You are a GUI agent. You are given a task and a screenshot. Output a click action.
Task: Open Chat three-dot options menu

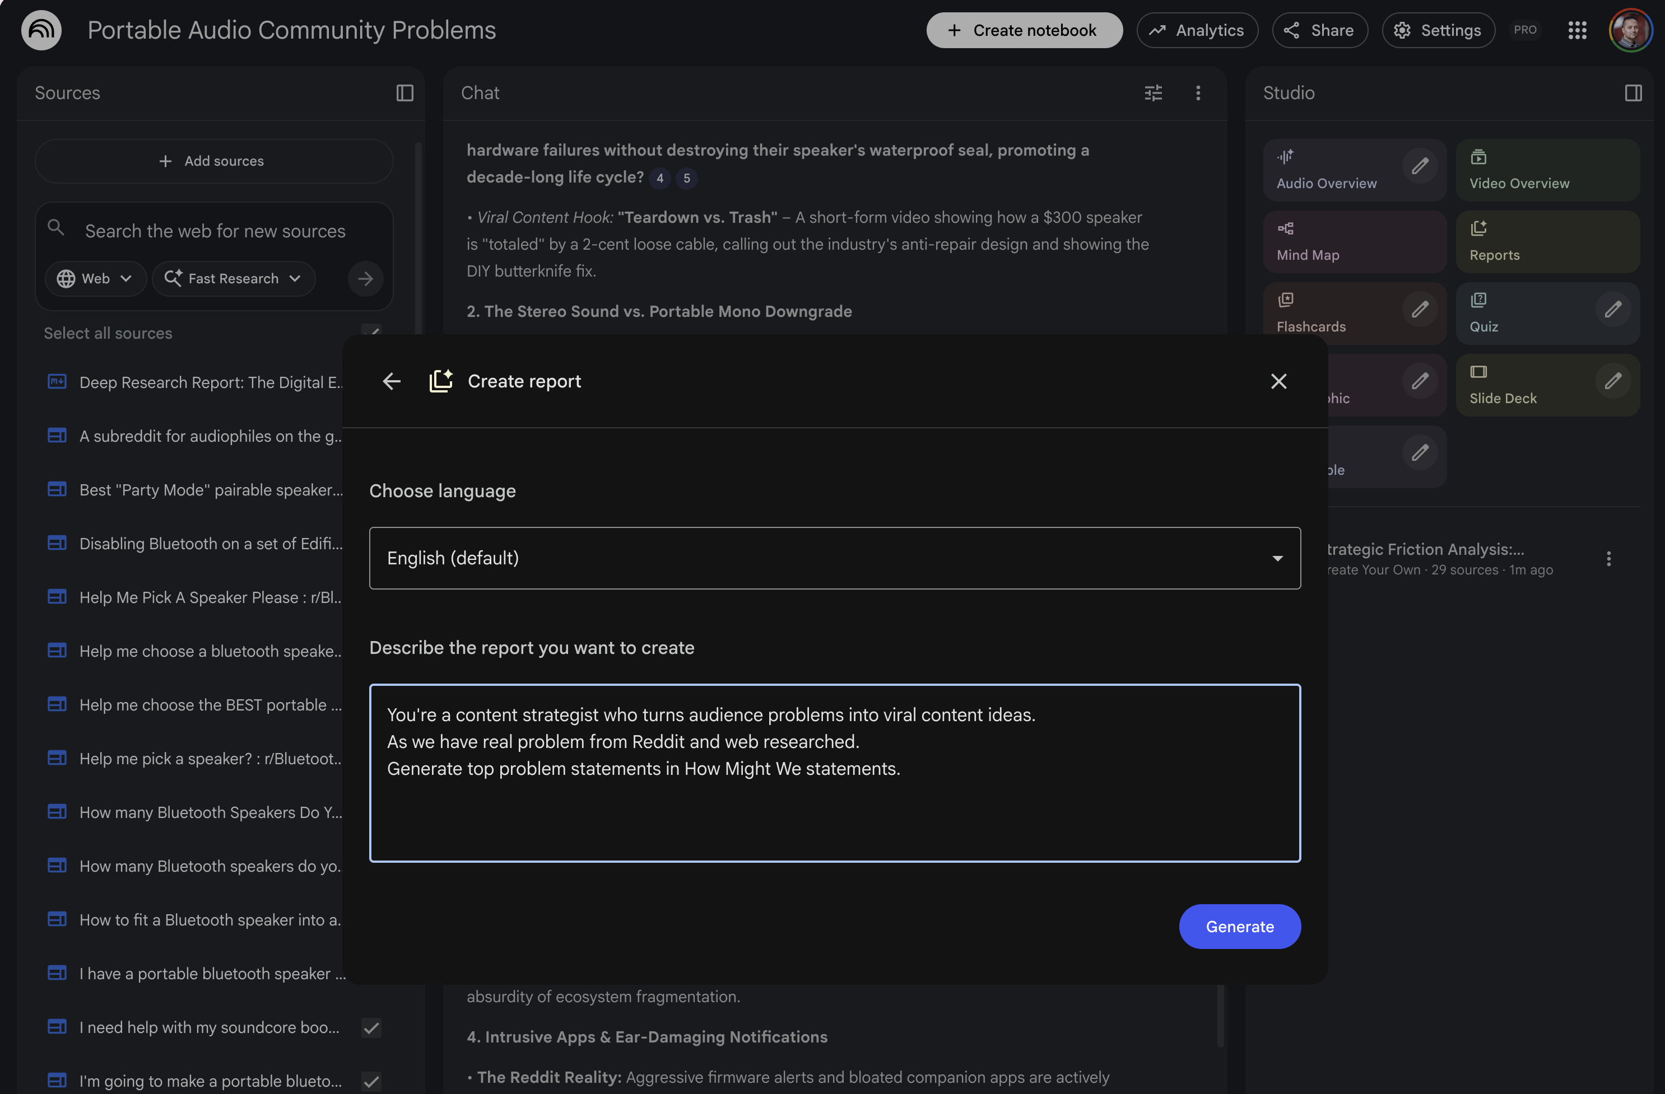[1198, 93]
